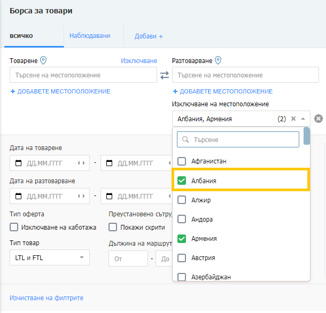Enable Изключване на каботажа checkbox

click(14, 227)
